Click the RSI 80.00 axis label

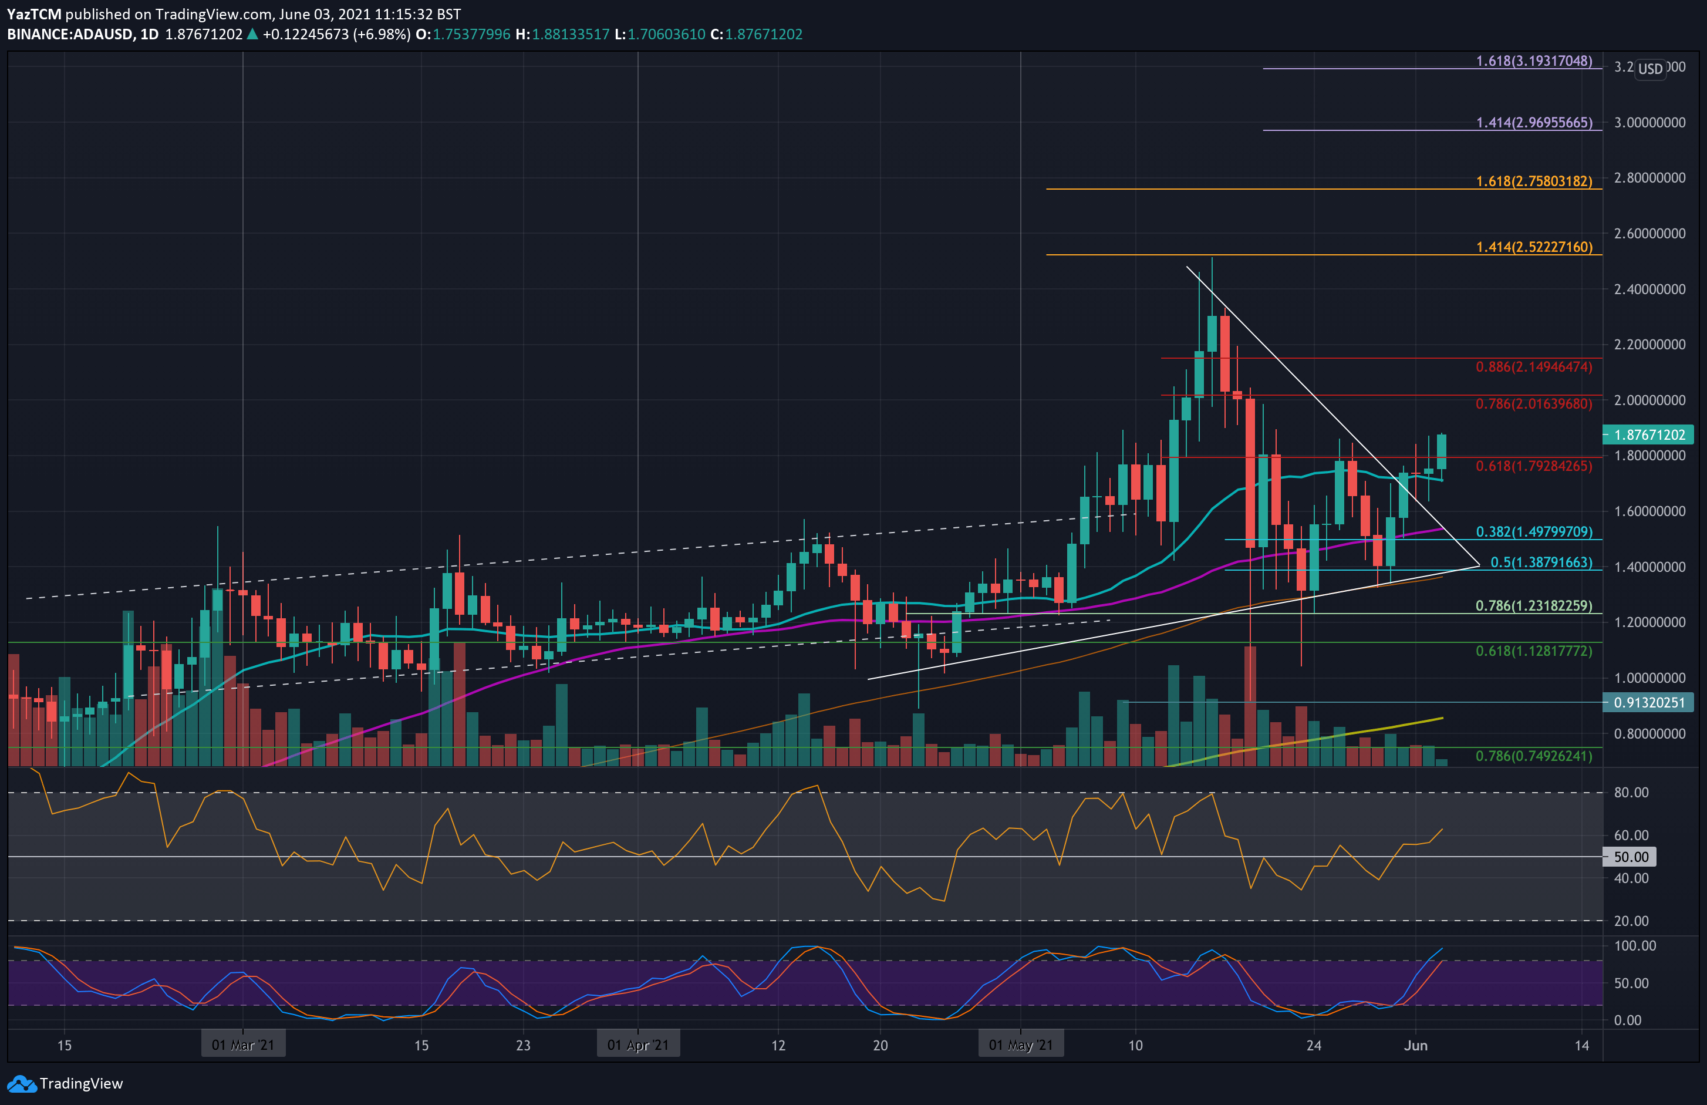[1631, 793]
